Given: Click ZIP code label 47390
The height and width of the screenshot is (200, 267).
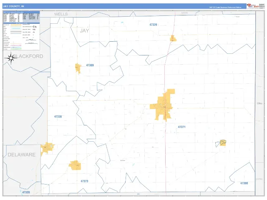Looking at the screenshot, I should [x=244, y=183].
